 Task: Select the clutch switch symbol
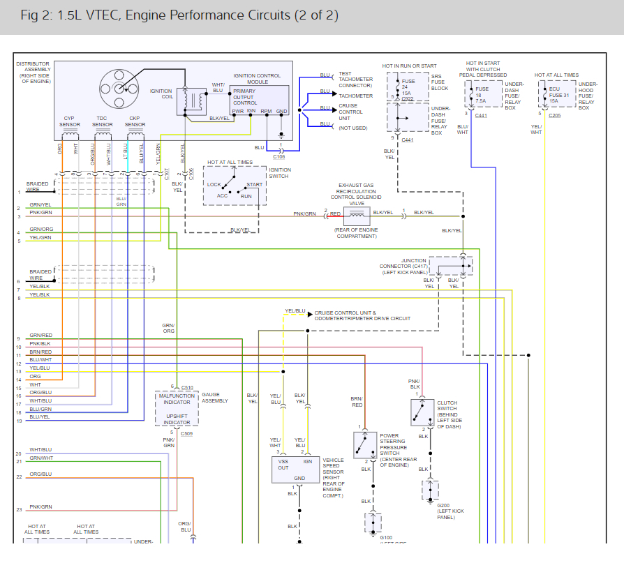point(422,413)
